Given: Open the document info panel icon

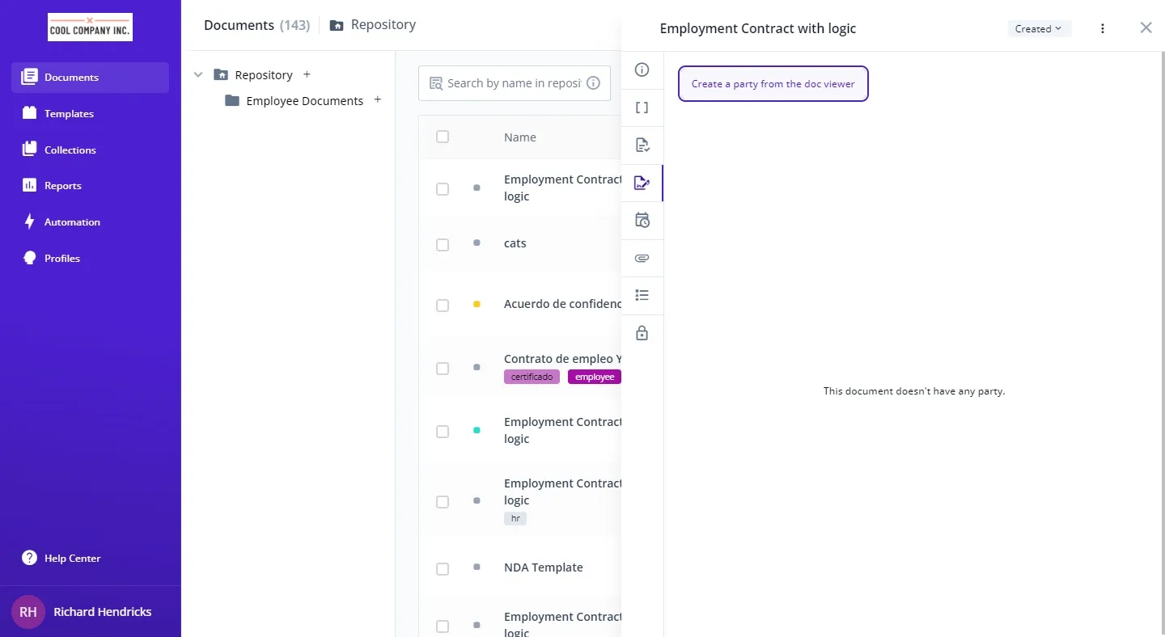Looking at the screenshot, I should point(642,70).
